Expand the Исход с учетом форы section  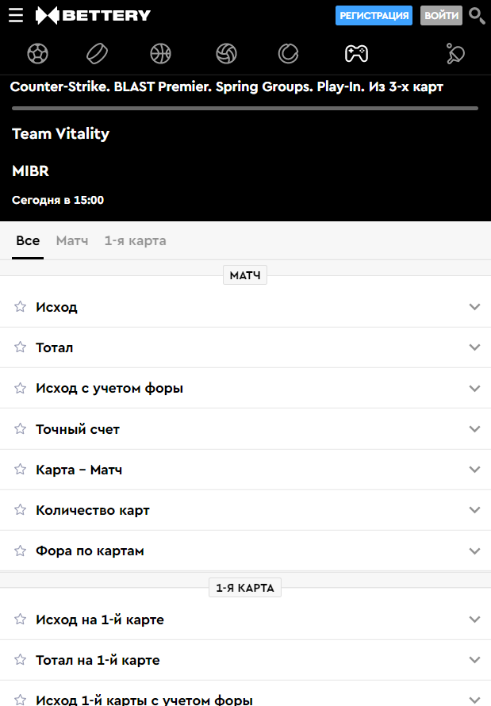(474, 389)
